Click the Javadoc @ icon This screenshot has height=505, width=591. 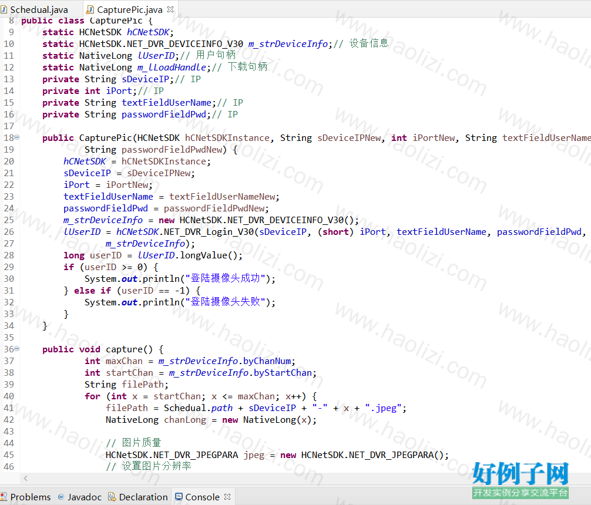tap(61, 497)
